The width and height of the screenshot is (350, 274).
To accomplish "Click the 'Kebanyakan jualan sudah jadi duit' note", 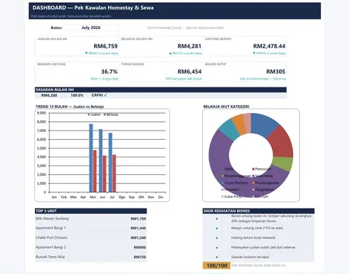I will pyautogui.click(x=263, y=247).
